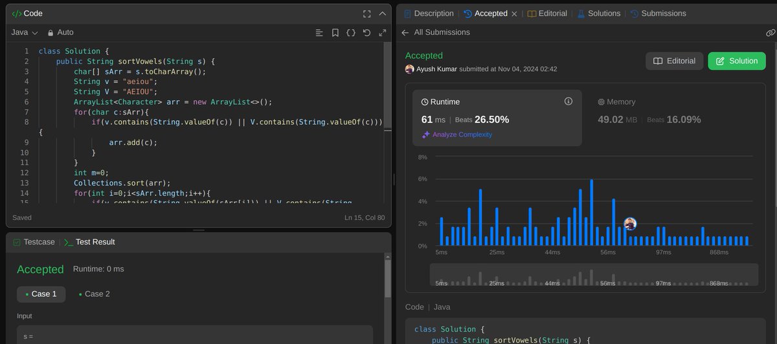
Task: Select Case 1
Action: (41, 294)
